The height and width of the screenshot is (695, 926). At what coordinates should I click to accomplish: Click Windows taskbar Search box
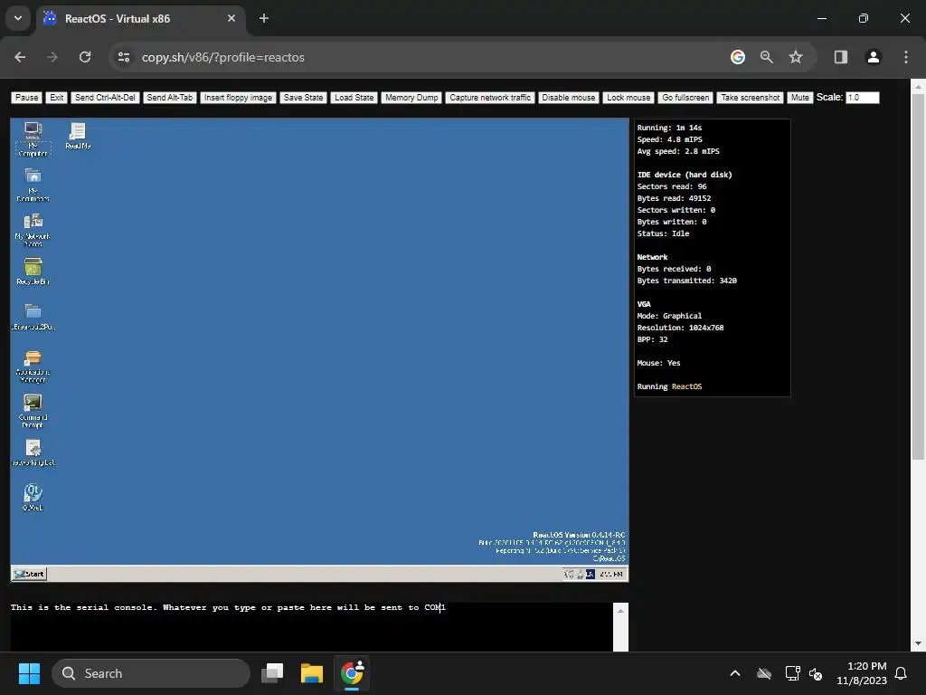151,673
